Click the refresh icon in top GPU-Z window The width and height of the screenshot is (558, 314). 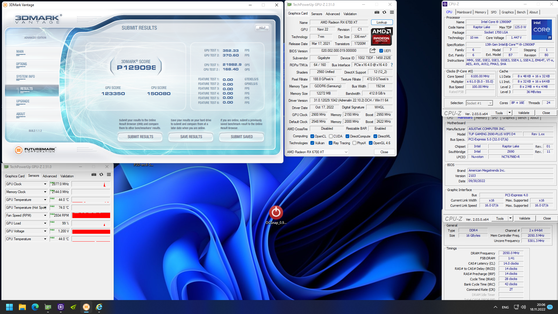[x=384, y=12]
